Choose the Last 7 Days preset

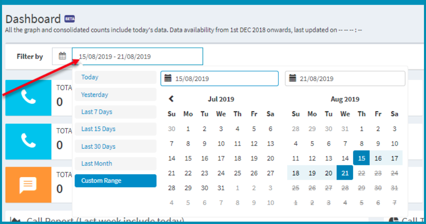(x=116, y=112)
